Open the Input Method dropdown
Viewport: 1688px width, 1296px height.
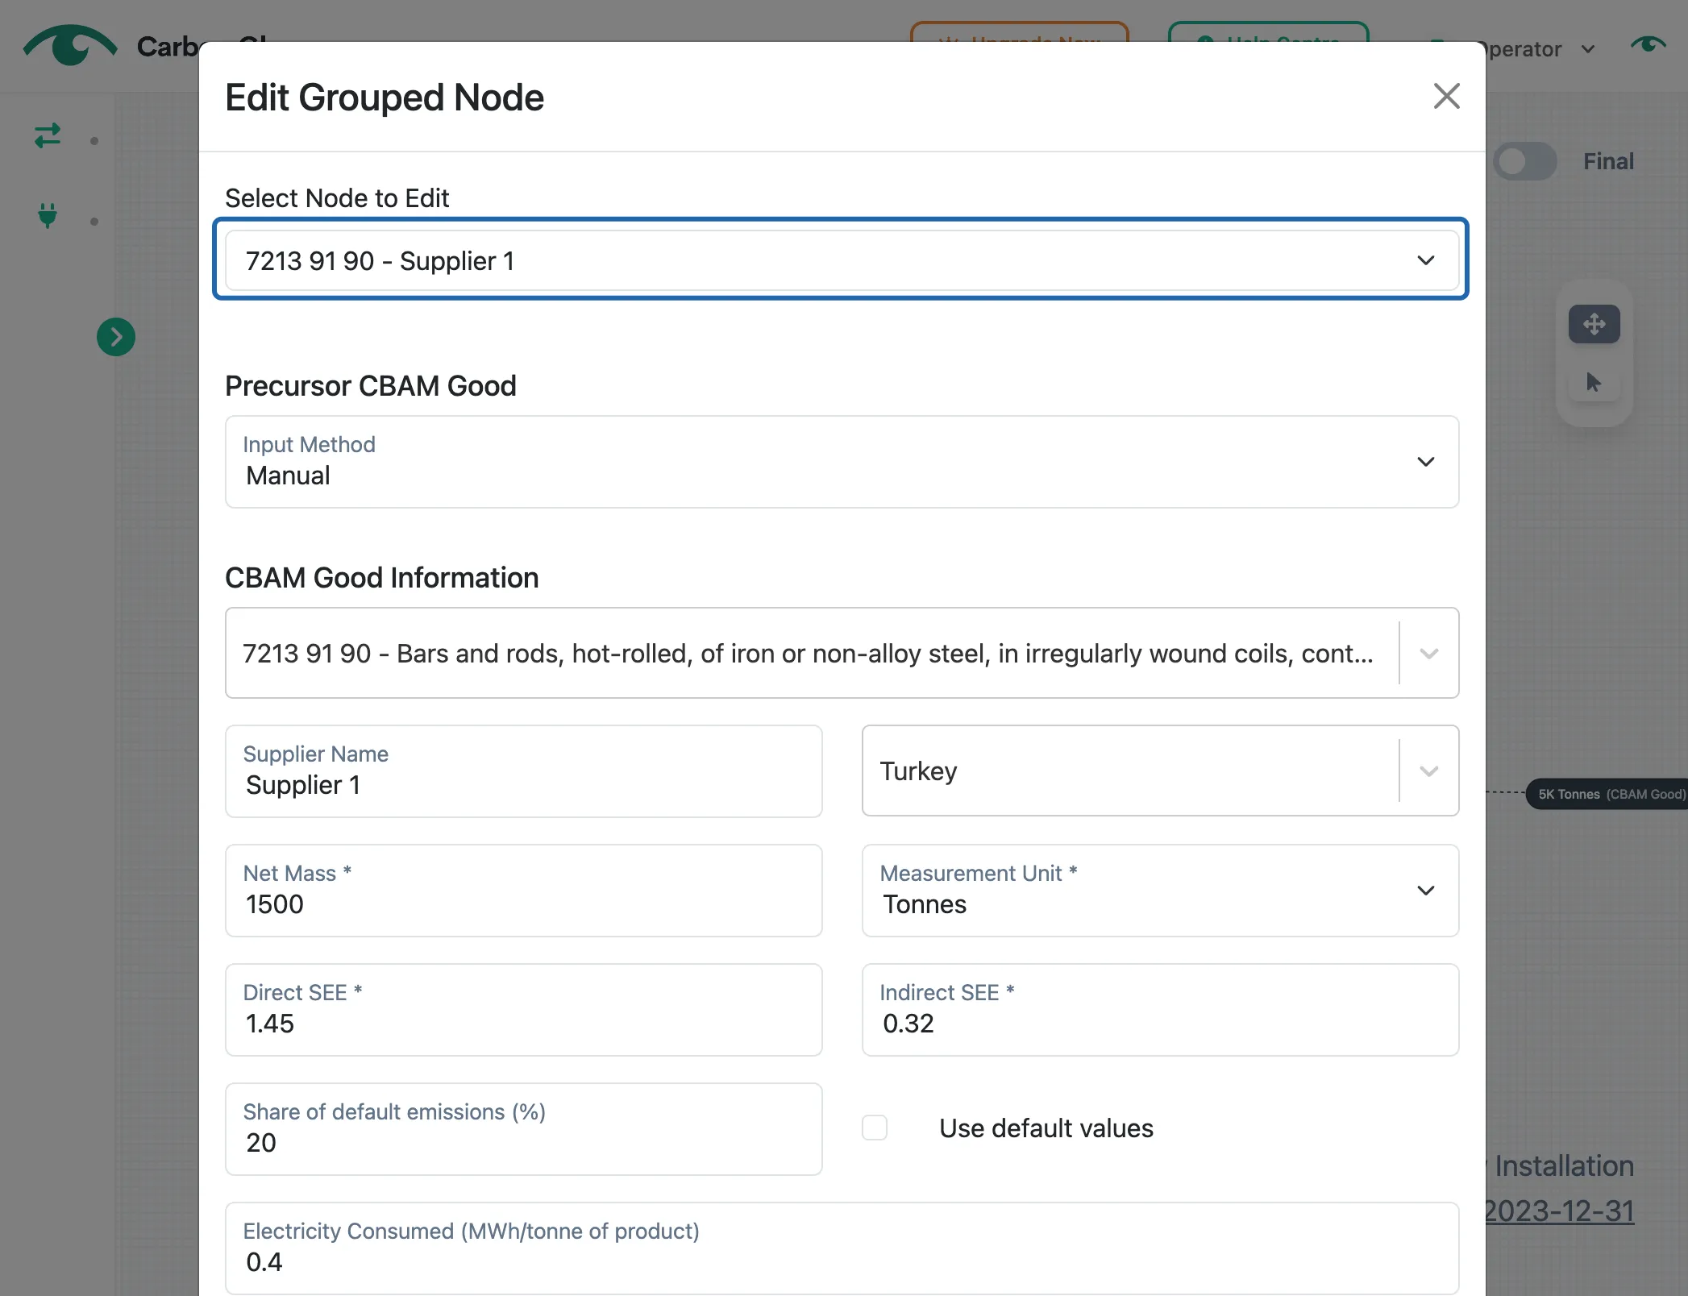coord(842,462)
